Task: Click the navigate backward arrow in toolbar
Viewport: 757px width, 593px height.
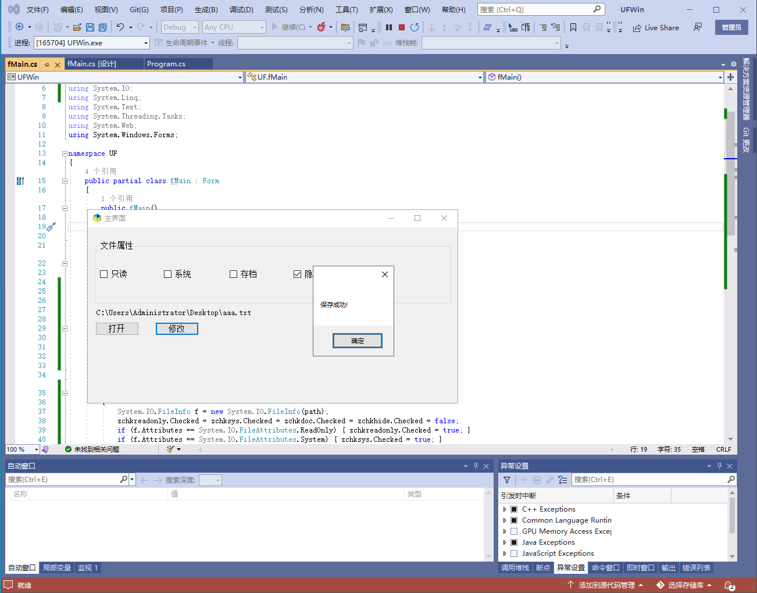Action: click(20, 27)
